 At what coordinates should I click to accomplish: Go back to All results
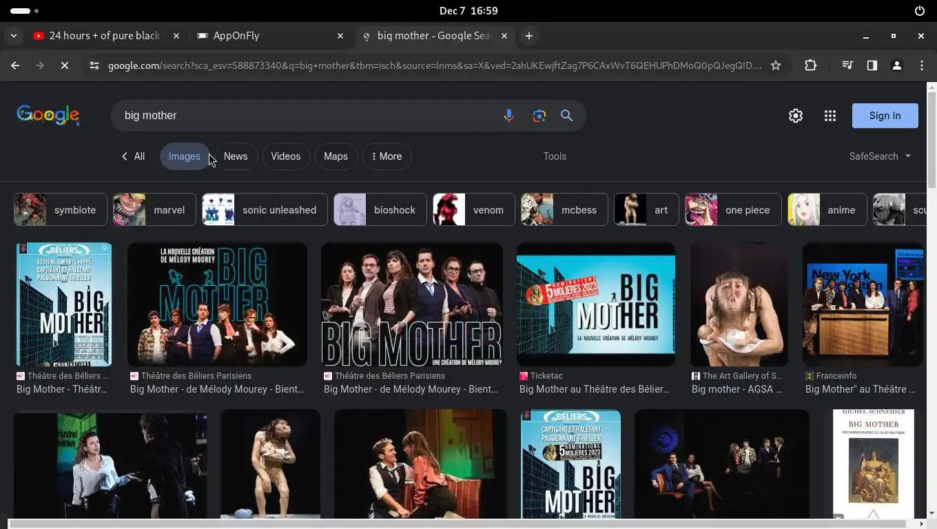click(x=133, y=156)
